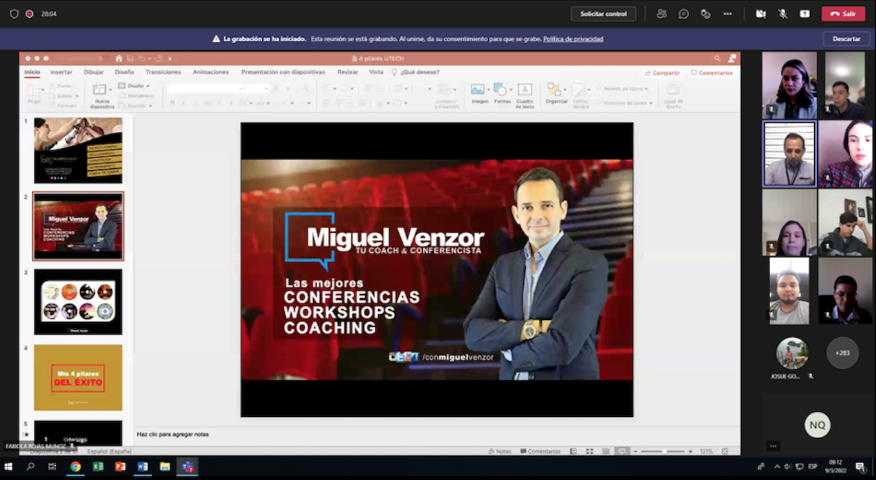Open the font name combo box
This screenshot has height=480, width=876.
(x=205, y=89)
